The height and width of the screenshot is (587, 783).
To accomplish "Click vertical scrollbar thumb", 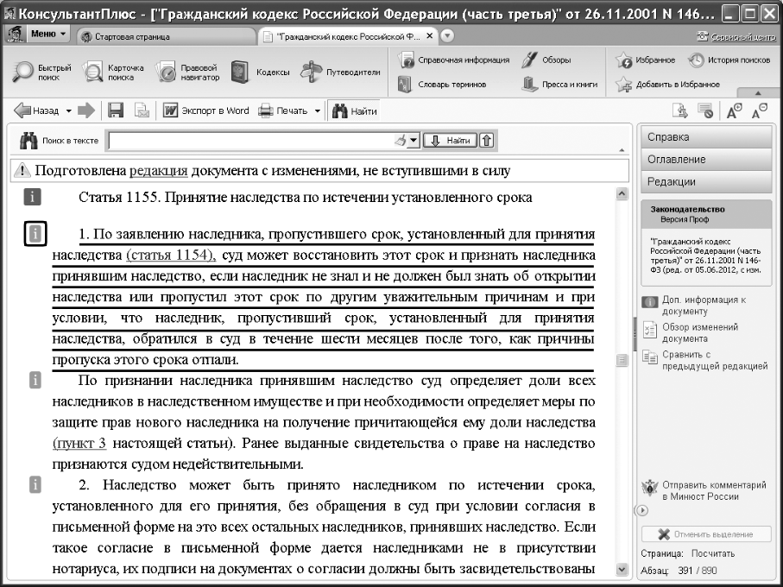I will (622, 360).
